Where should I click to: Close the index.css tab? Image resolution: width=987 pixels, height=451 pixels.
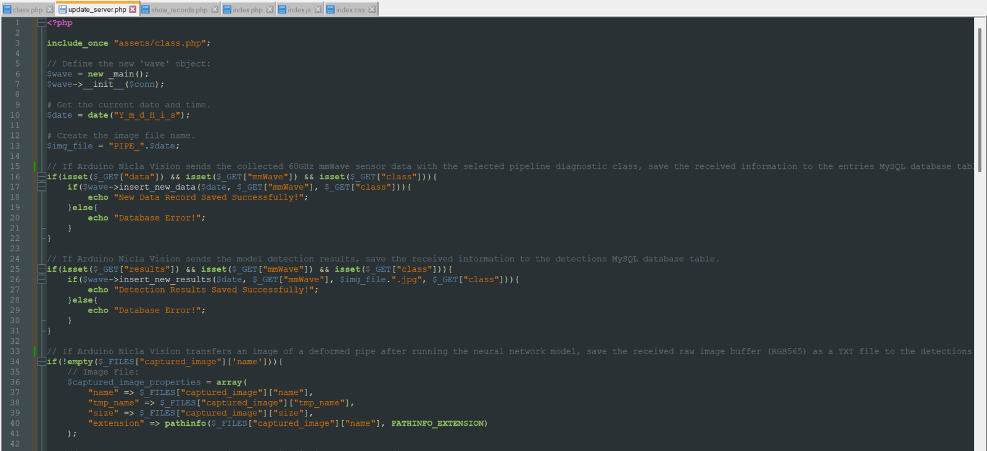(372, 9)
